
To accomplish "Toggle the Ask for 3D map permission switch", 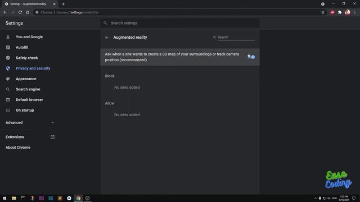I will point(251,57).
